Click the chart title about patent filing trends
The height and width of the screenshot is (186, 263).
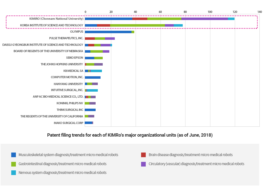click(x=130, y=135)
